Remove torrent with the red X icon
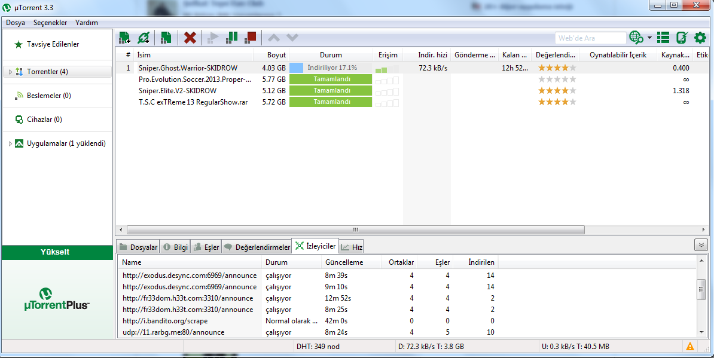 tap(190, 38)
